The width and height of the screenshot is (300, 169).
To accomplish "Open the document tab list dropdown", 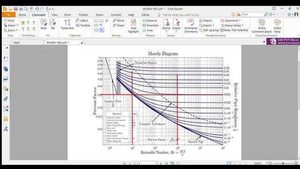I will point(264,42).
